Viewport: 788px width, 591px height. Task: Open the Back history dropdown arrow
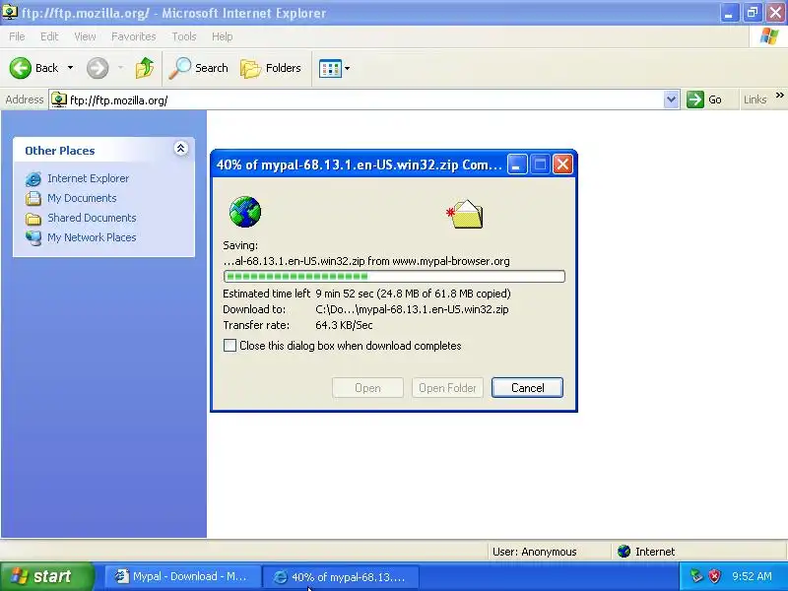70,68
